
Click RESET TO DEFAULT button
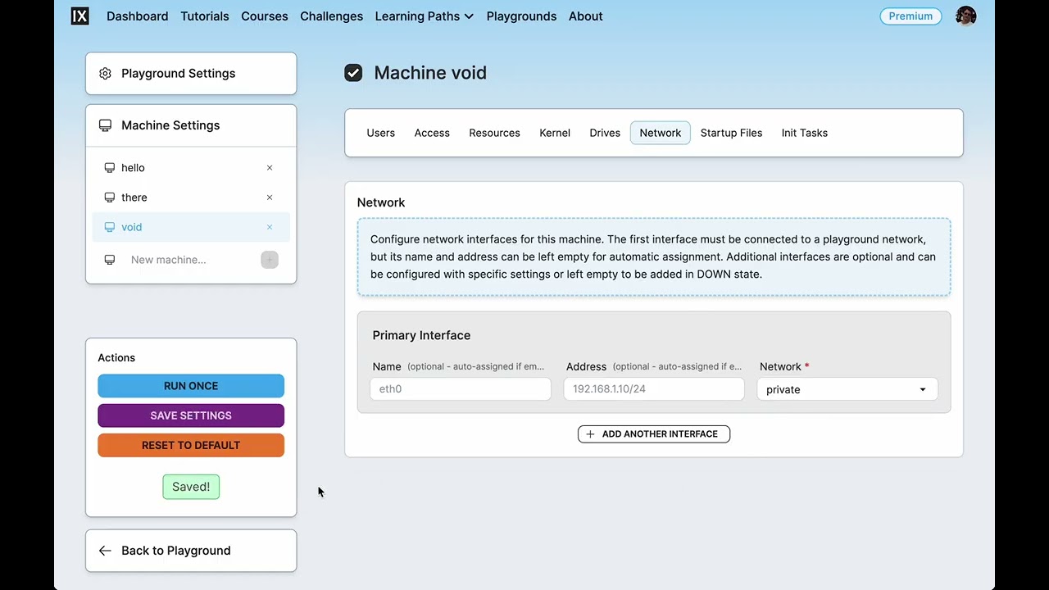[x=191, y=445]
